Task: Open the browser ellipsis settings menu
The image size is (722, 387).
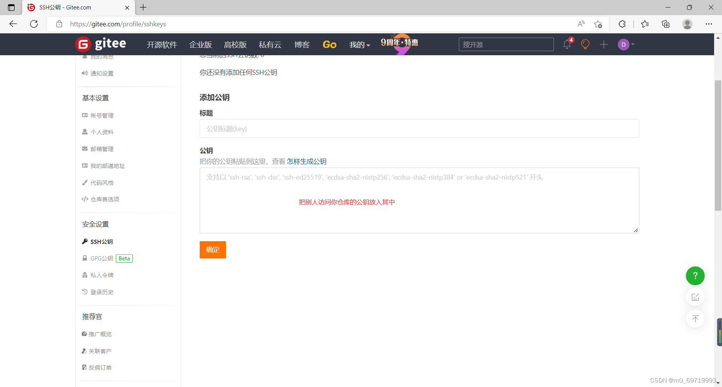Action: coord(709,24)
